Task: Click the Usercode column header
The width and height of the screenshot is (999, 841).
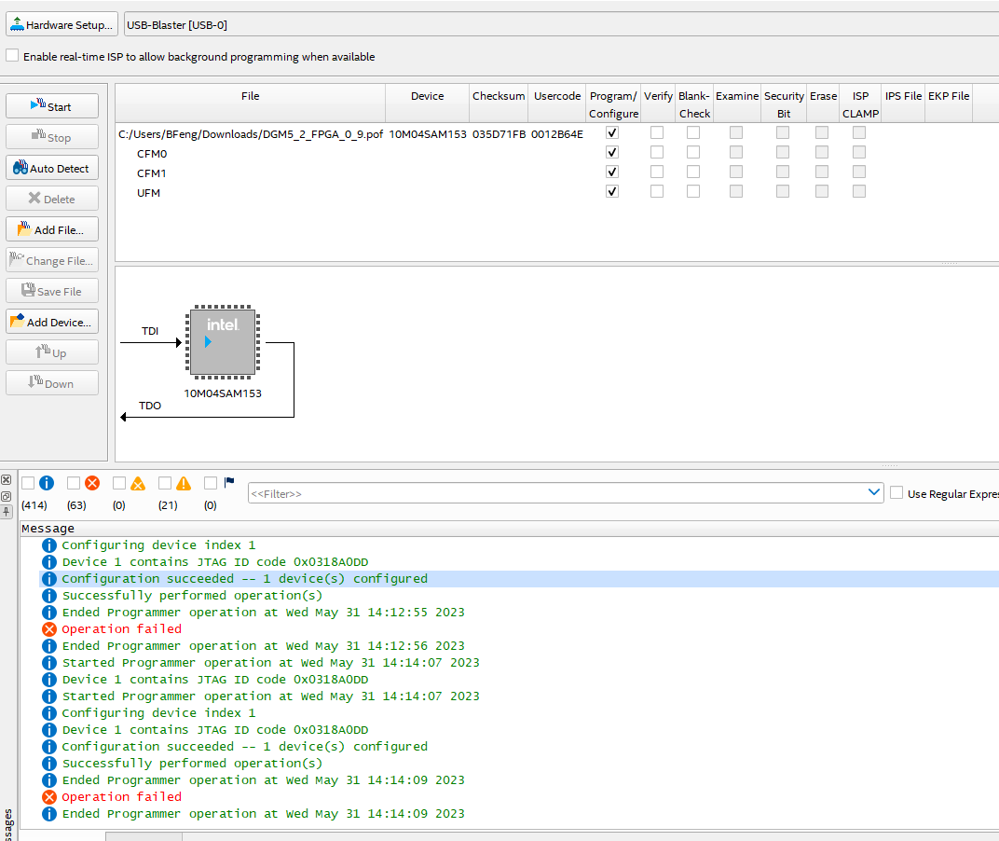Action: click(557, 103)
